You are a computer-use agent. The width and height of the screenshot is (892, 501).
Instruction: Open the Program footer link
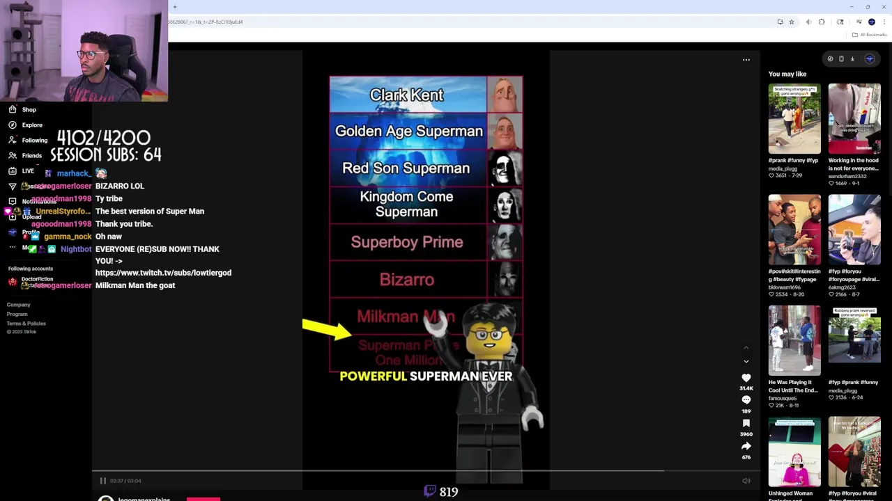[x=17, y=314]
